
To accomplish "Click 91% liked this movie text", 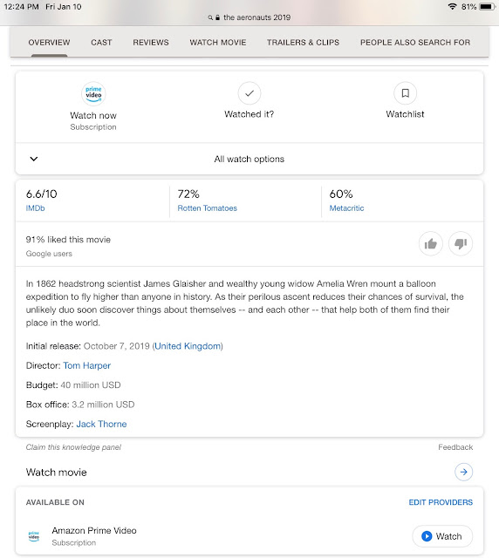I will click(68, 240).
